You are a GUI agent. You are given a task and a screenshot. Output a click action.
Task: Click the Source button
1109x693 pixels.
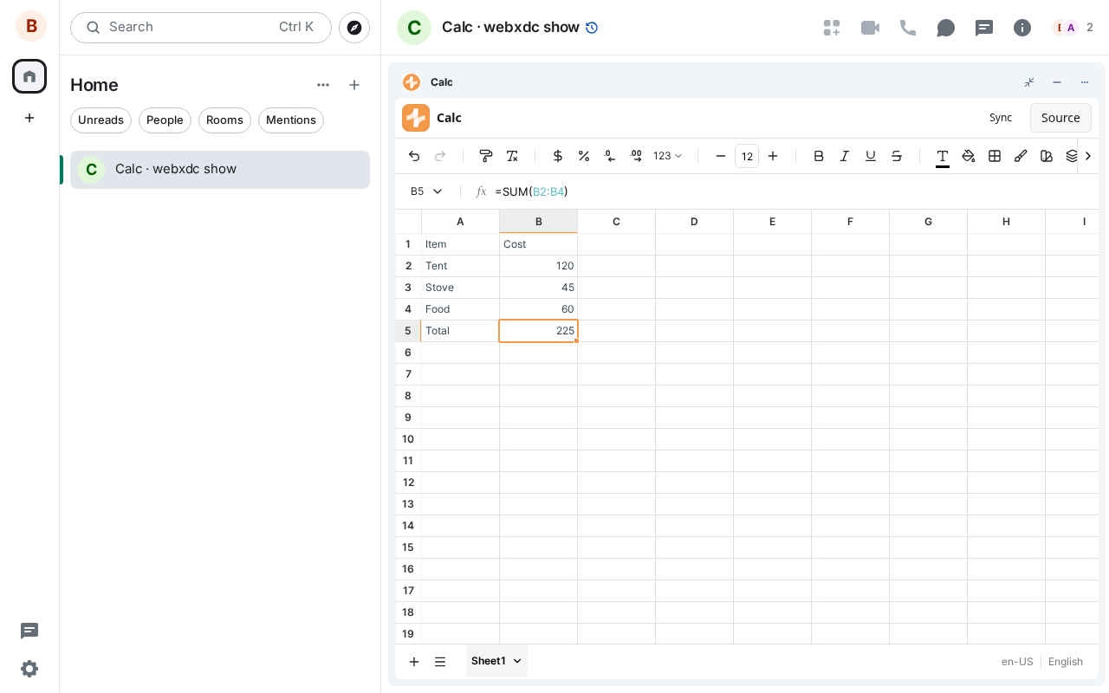[x=1060, y=118]
